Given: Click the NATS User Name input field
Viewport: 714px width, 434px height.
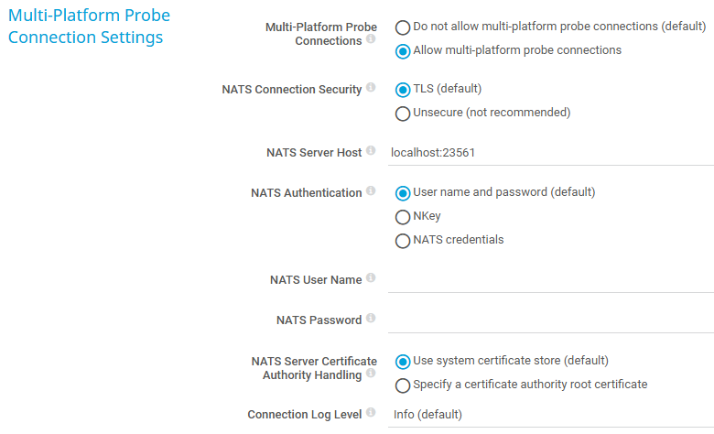Looking at the screenshot, I should pyautogui.click(x=549, y=279).
